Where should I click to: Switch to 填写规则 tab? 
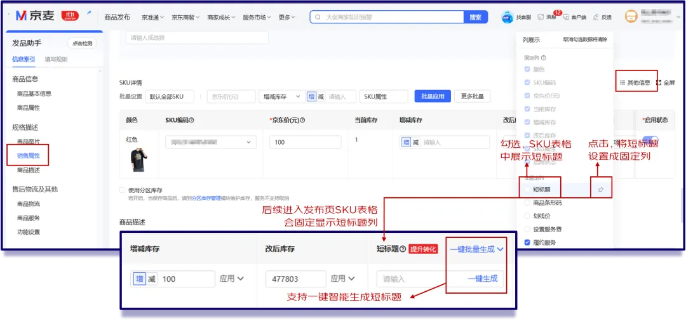pos(56,60)
